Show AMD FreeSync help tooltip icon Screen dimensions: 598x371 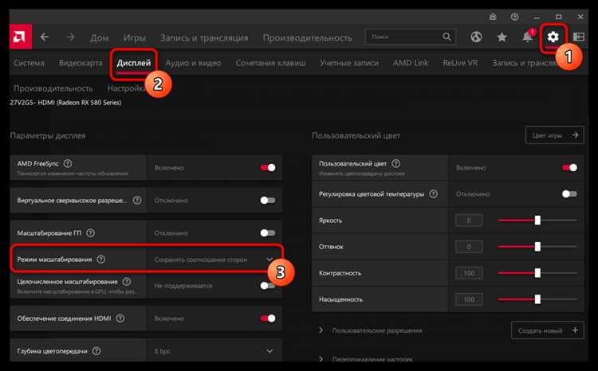(68, 163)
